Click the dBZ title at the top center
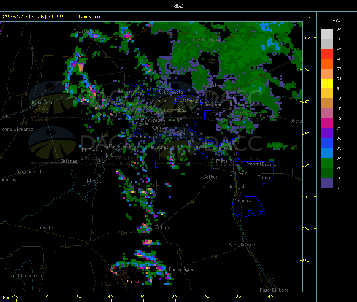 pyautogui.click(x=178, y=6)
